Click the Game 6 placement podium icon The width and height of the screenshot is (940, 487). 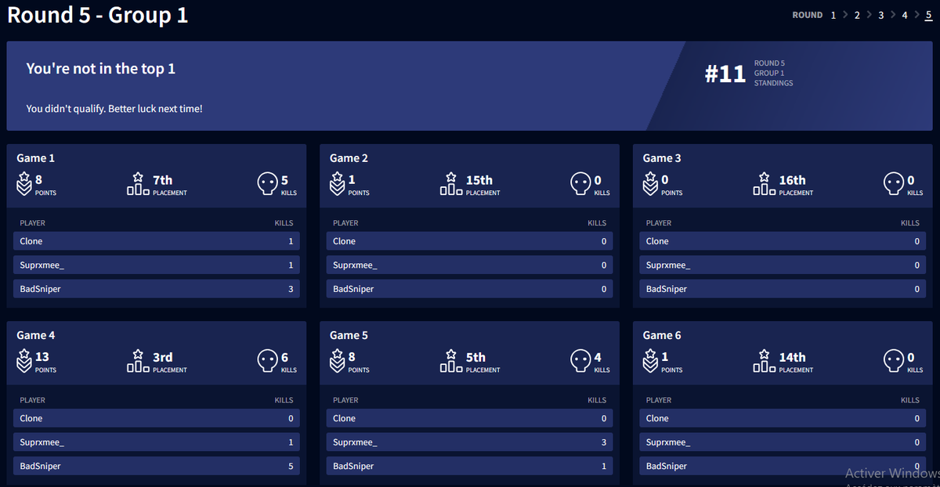765,361
